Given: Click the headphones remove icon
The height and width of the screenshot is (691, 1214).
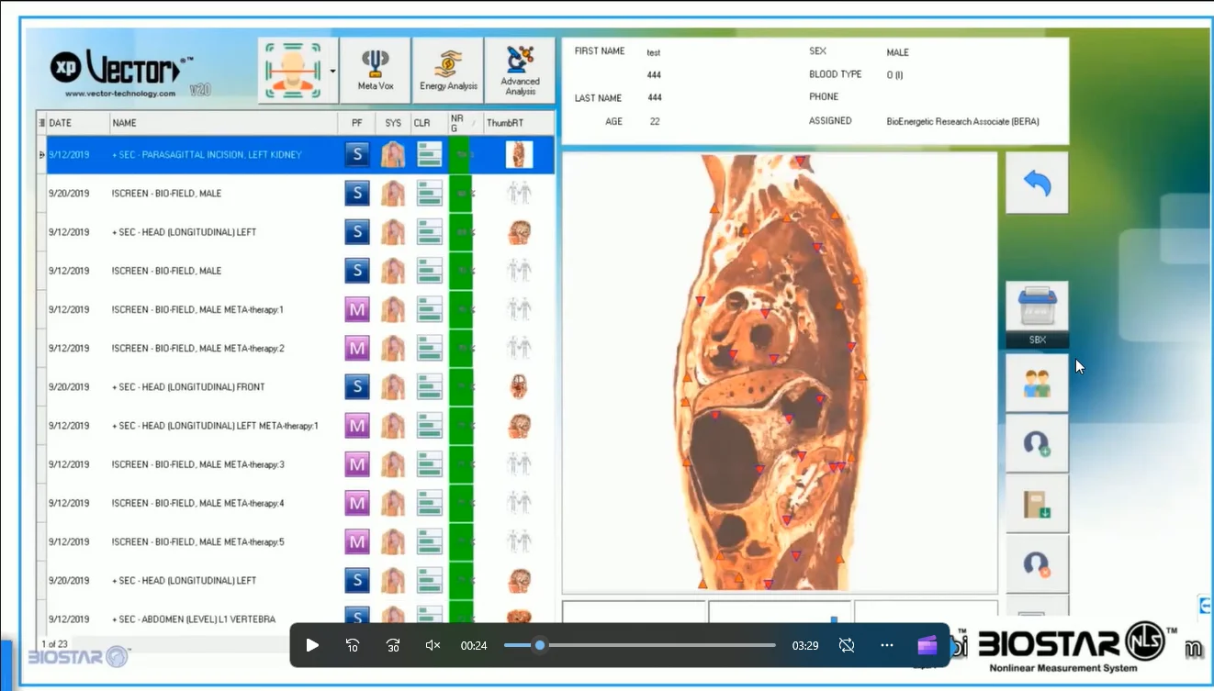Looking at the screenshot, I should click(1037, 563).
